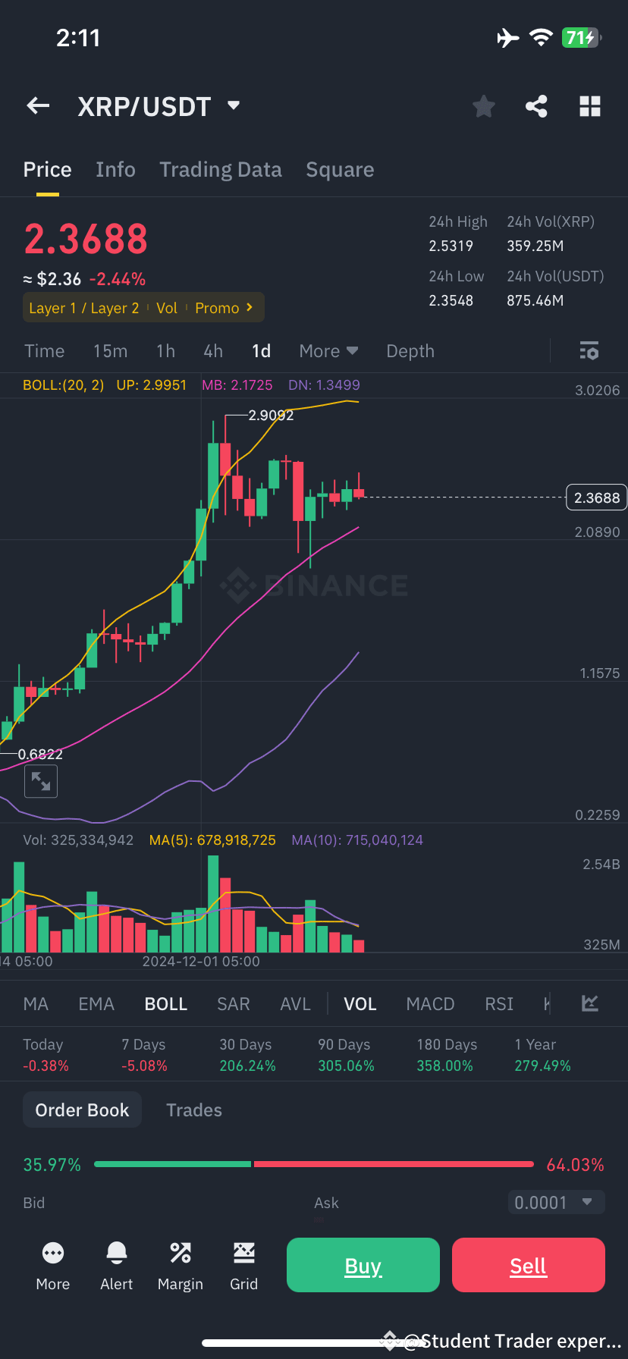This screenshot has width=628, height=1359.
Task: Share the XRP/USDT chart
Action: 537,106
